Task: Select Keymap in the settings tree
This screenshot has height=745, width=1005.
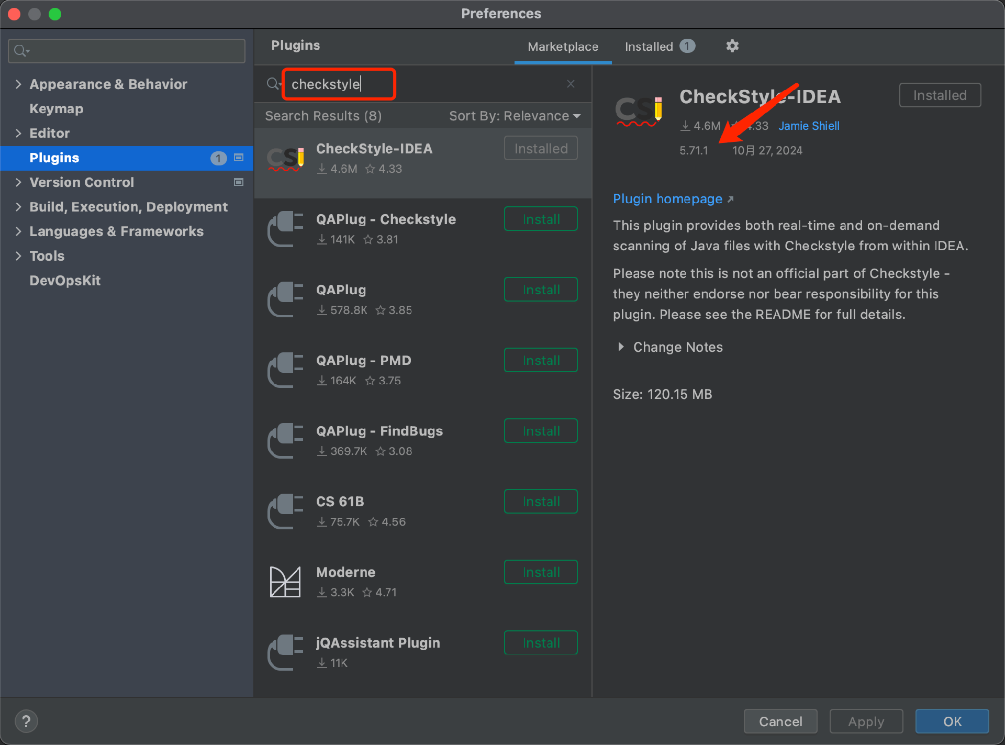Action: pos(57,109)
